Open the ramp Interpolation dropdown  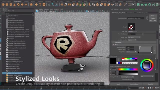[131, 52]
